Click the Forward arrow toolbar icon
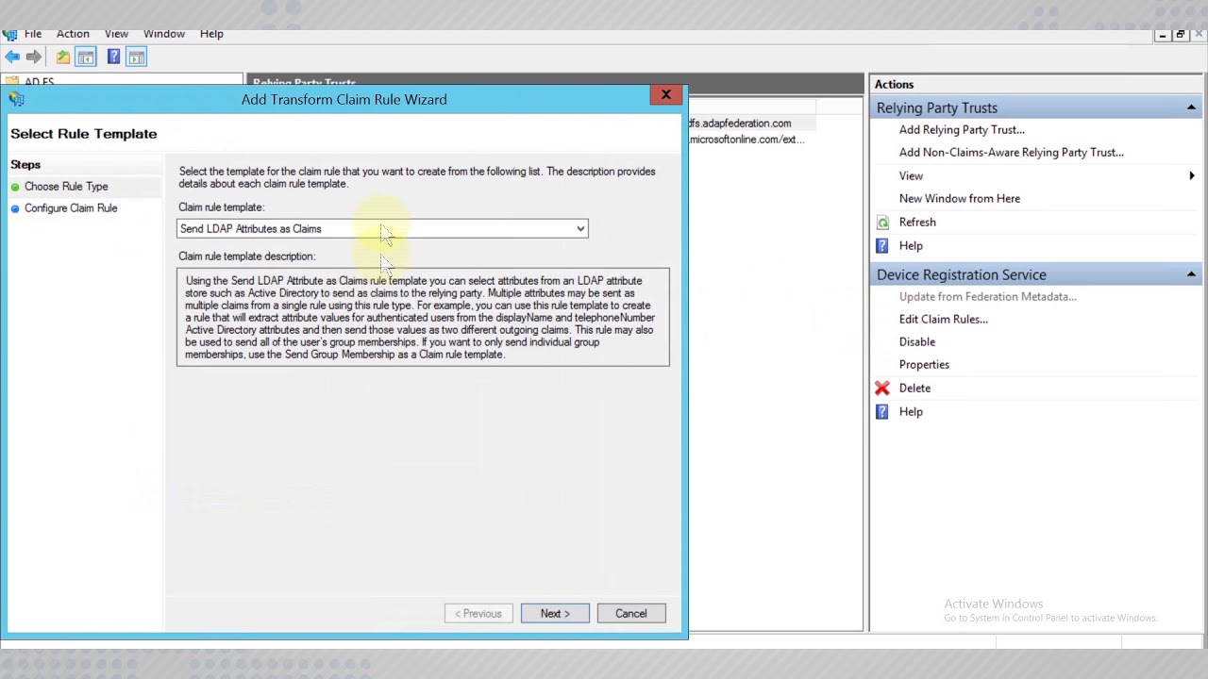 (34, 58)
